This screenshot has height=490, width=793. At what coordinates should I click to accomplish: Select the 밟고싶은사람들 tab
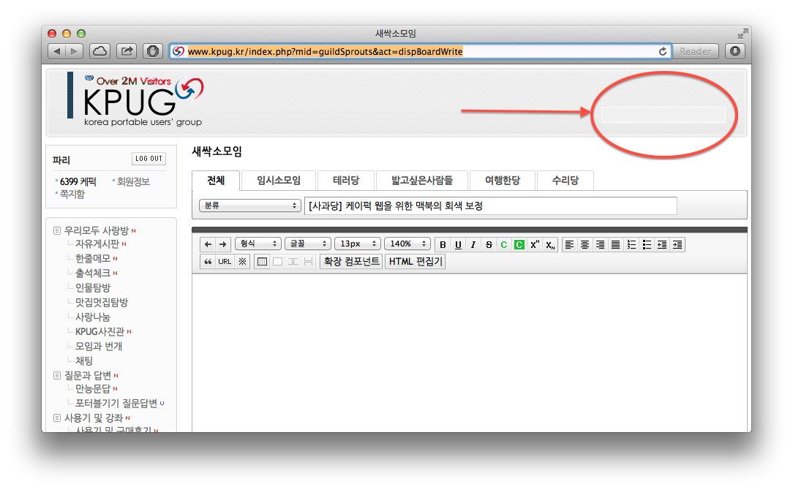[x=422, y=181]
